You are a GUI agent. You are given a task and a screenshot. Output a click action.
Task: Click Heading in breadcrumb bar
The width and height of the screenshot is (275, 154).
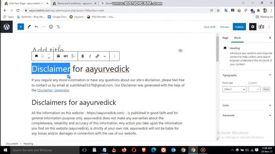[28, 144]
